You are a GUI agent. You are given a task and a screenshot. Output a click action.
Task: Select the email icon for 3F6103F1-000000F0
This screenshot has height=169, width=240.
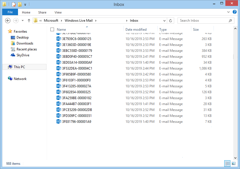59,80
